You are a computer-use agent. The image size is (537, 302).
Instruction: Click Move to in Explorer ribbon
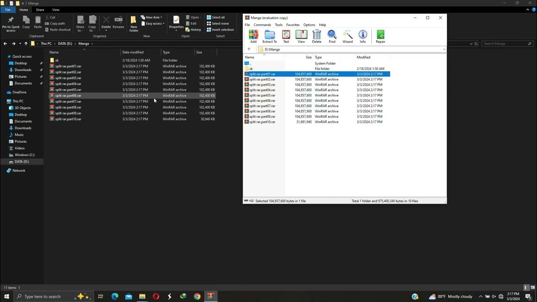[x=80, y=24]
